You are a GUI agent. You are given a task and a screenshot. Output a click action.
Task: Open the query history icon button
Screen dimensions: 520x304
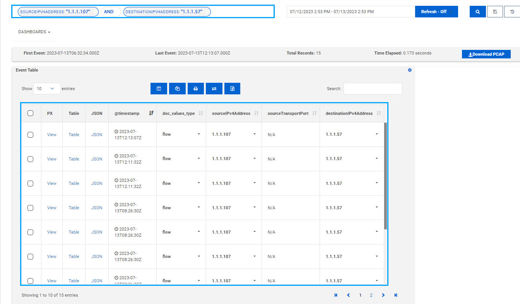pos(512,12)
